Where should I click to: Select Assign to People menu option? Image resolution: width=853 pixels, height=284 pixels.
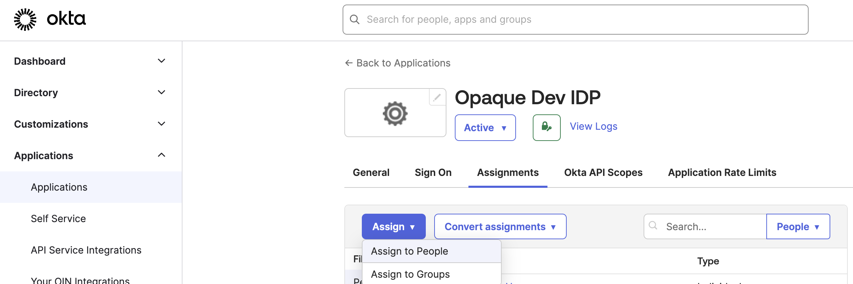coord(409,251)
